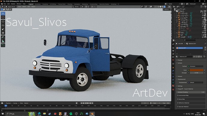Activate the Measure tool
Screen dimensions: 207x116
(x=3, y=41)
